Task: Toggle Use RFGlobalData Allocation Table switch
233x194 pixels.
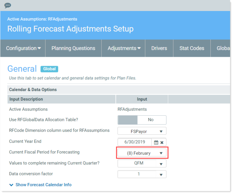Action: pos(142,120)
